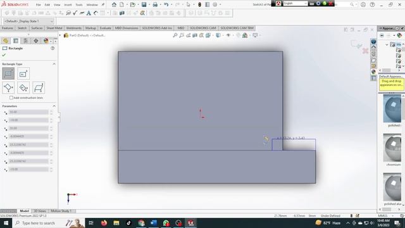Open the DisplayManager tab icon

(46, 41)
